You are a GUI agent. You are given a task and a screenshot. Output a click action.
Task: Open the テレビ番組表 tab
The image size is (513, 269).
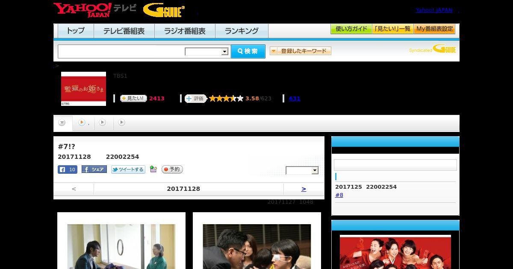pyautogui.click(x=124, y=31)
